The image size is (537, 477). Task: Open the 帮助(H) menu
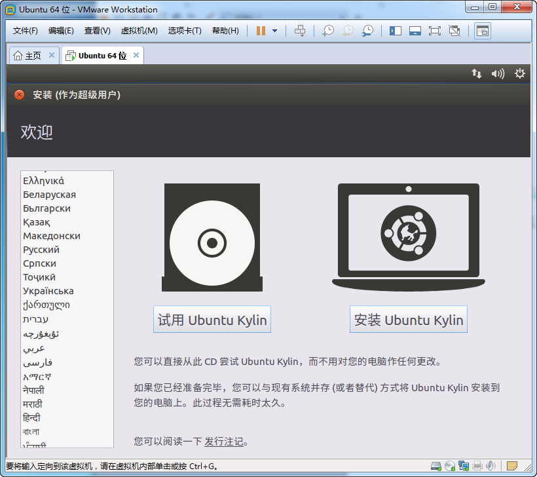[x=225, y=31]
